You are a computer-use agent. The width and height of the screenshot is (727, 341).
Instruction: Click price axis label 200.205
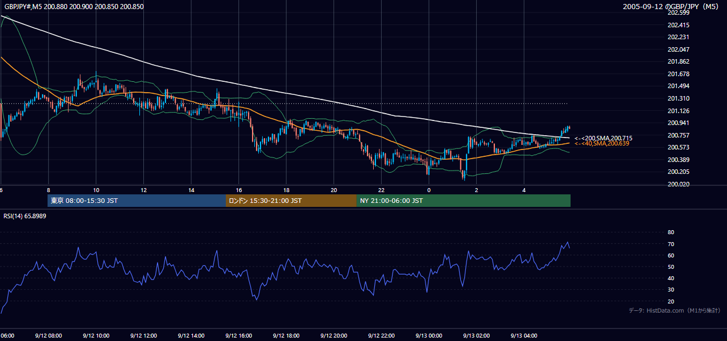tap(678, 172)
